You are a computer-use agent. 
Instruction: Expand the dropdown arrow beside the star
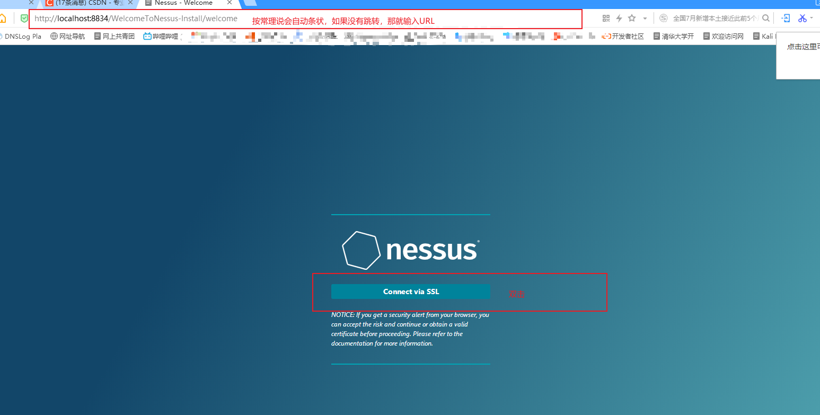click(645, 19)
